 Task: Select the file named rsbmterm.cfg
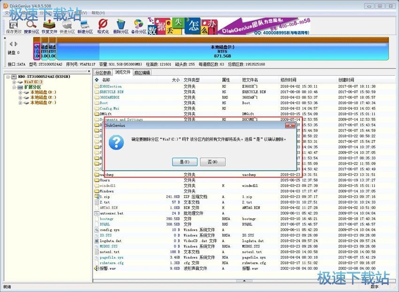[112, 263]
